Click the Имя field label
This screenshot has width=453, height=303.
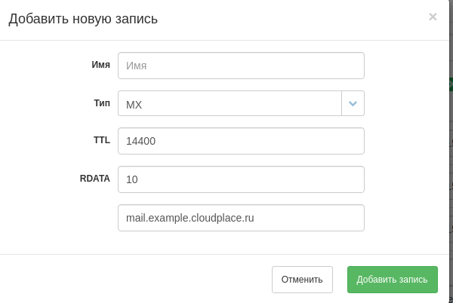[101, 65]
